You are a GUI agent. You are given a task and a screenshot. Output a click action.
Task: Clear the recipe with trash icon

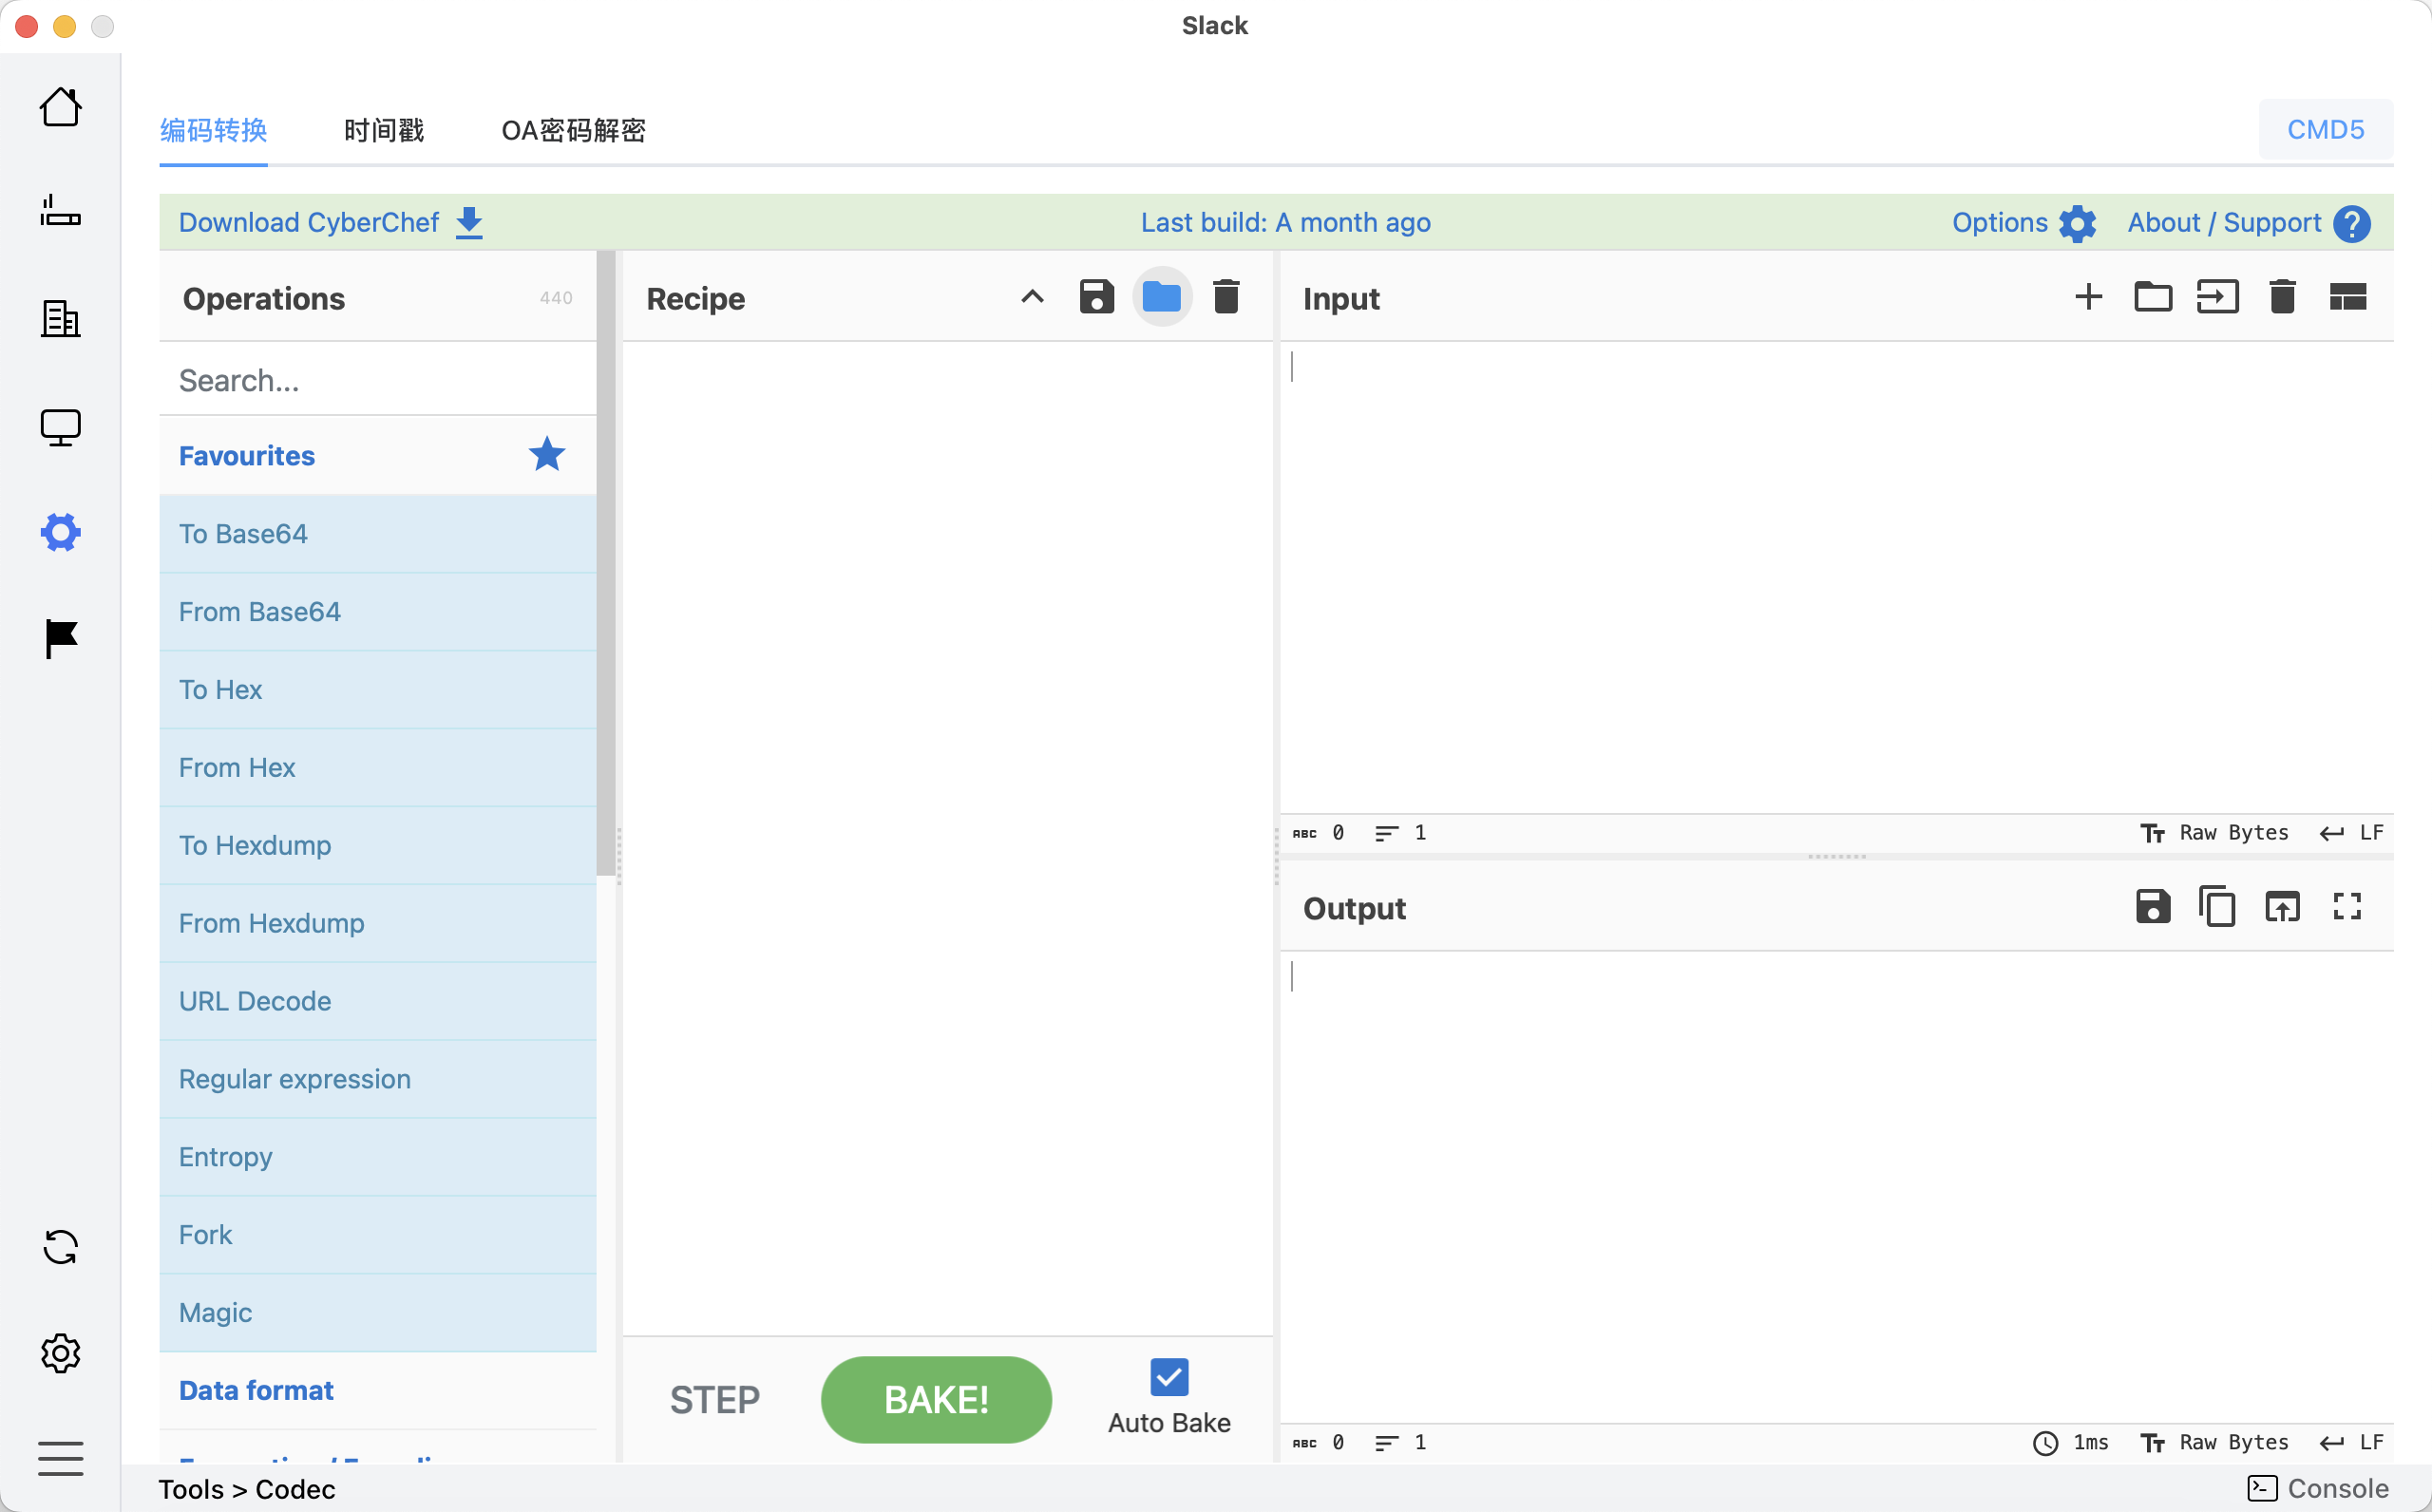(x=1226, y=297)
